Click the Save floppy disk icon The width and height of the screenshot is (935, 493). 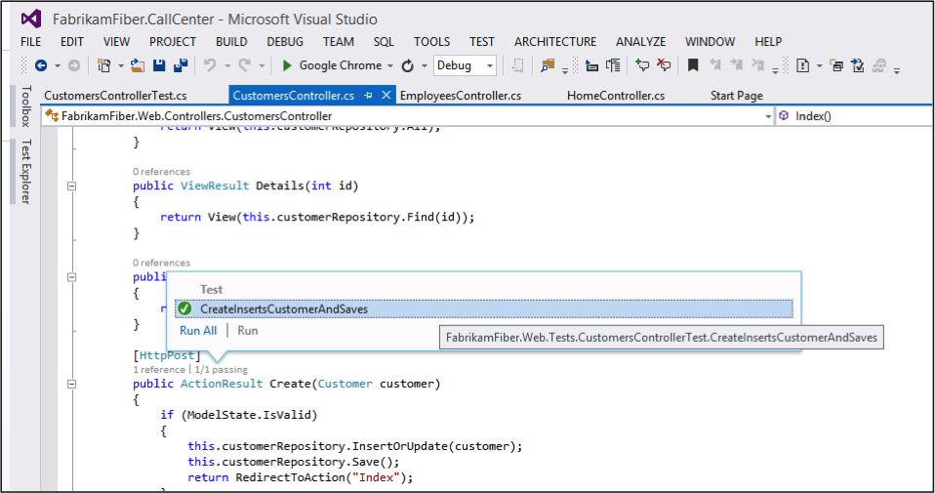point(159,65)
